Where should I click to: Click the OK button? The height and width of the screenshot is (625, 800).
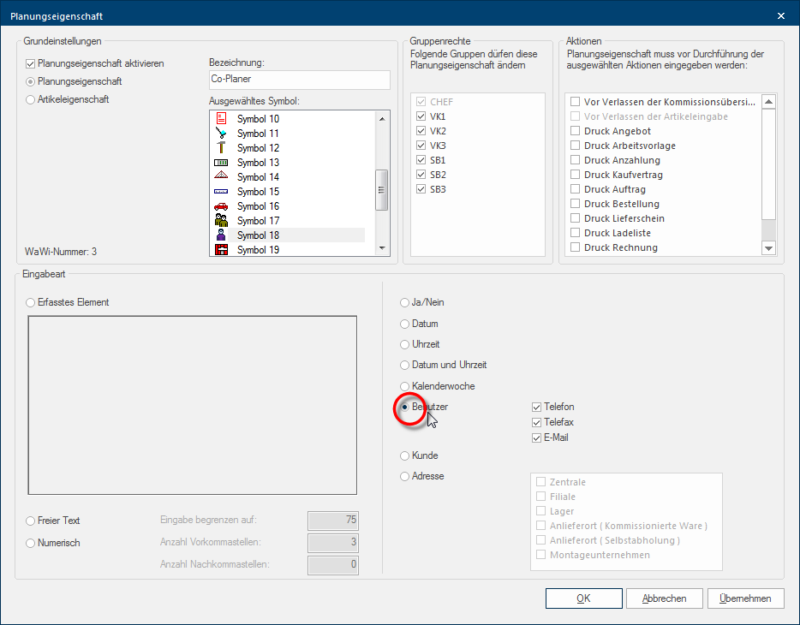point(582,598)
